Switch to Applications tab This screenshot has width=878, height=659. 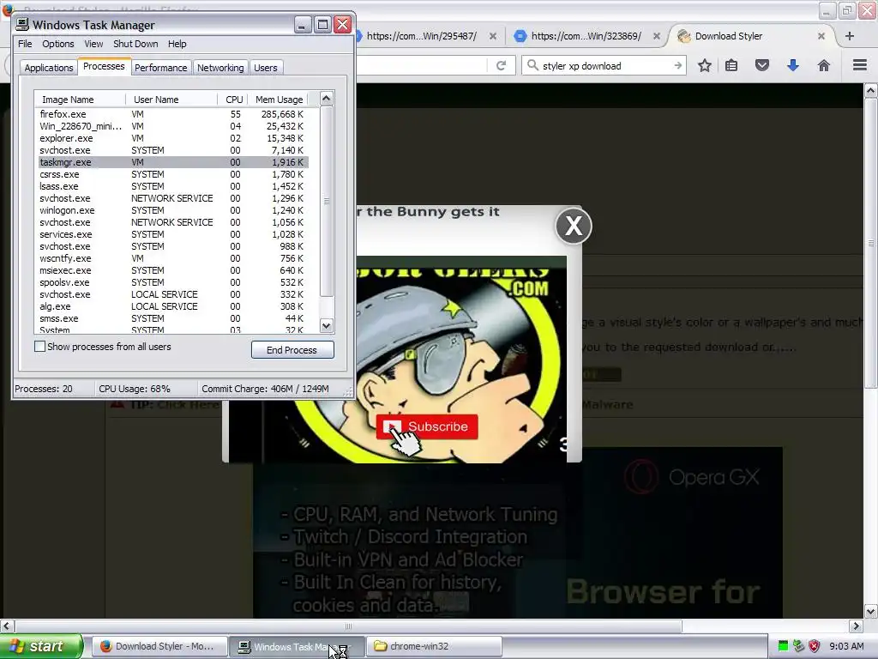pyautogui.click(x=49, y=67)
